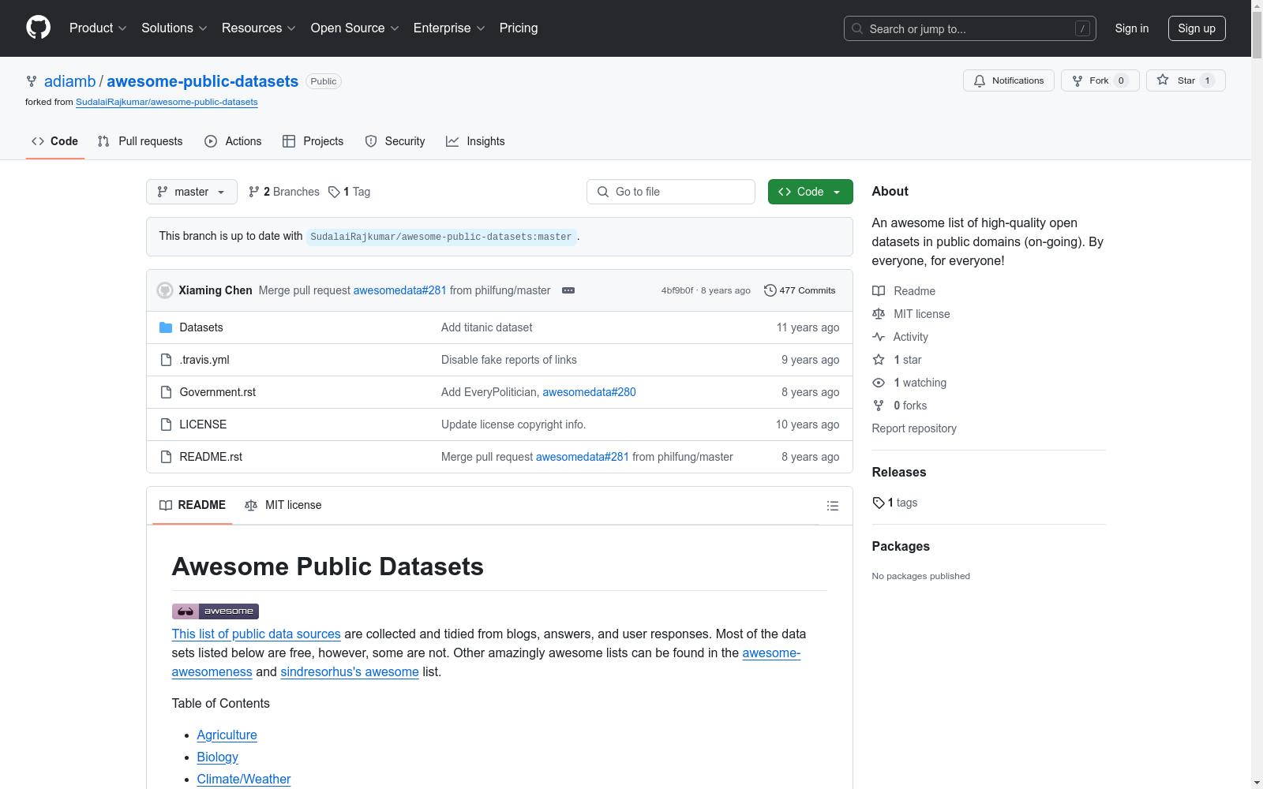This screenshot has height=789, width=1263.
Task: Open the awesome-public-datasets repository name link
Action: pos(203,81)
